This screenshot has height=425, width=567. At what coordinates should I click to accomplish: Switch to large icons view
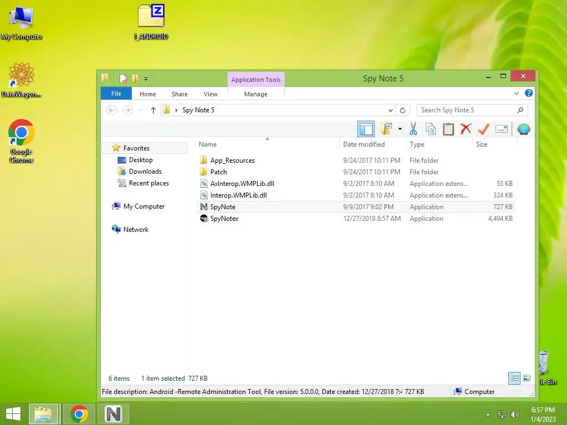click(x=527, y=379)
